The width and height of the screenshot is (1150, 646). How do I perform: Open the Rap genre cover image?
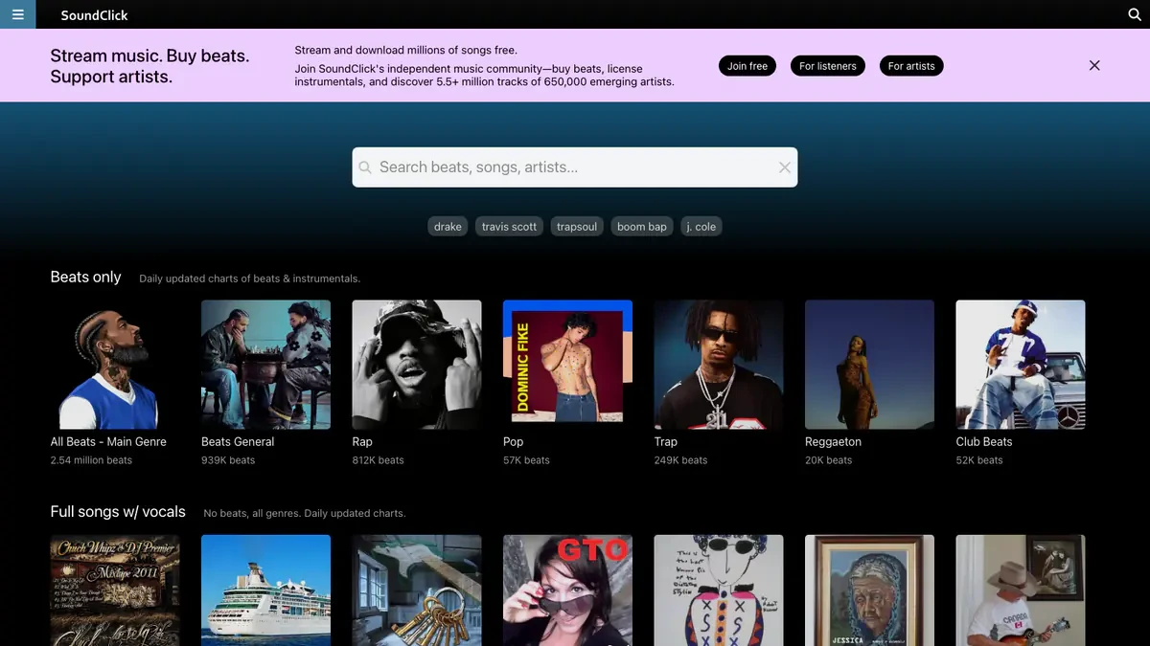coord(417,365)
